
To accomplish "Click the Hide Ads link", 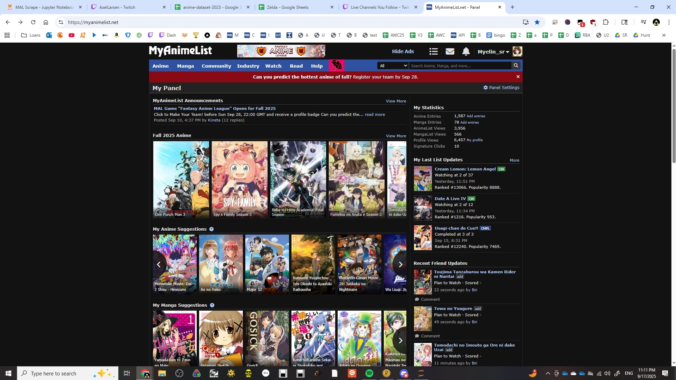I will click(403, 51).
